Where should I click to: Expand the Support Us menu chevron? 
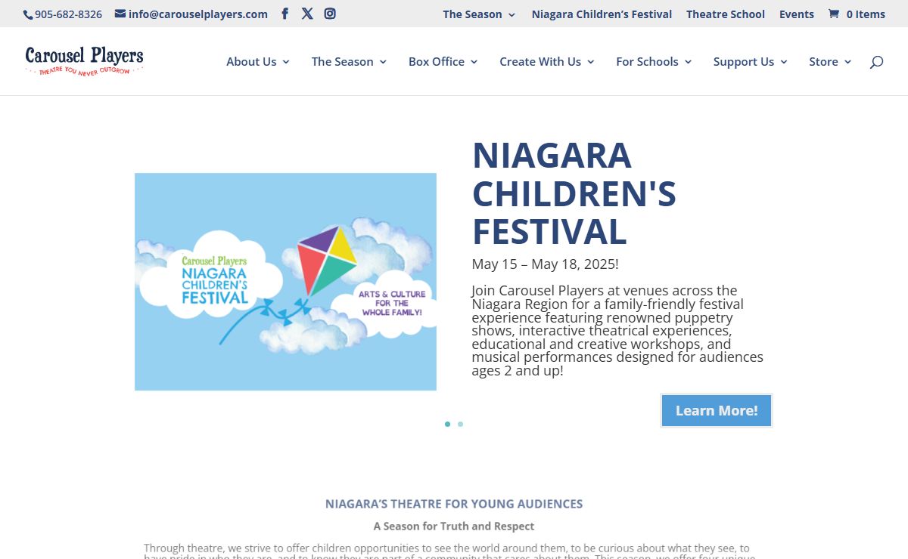pos(783,62)
